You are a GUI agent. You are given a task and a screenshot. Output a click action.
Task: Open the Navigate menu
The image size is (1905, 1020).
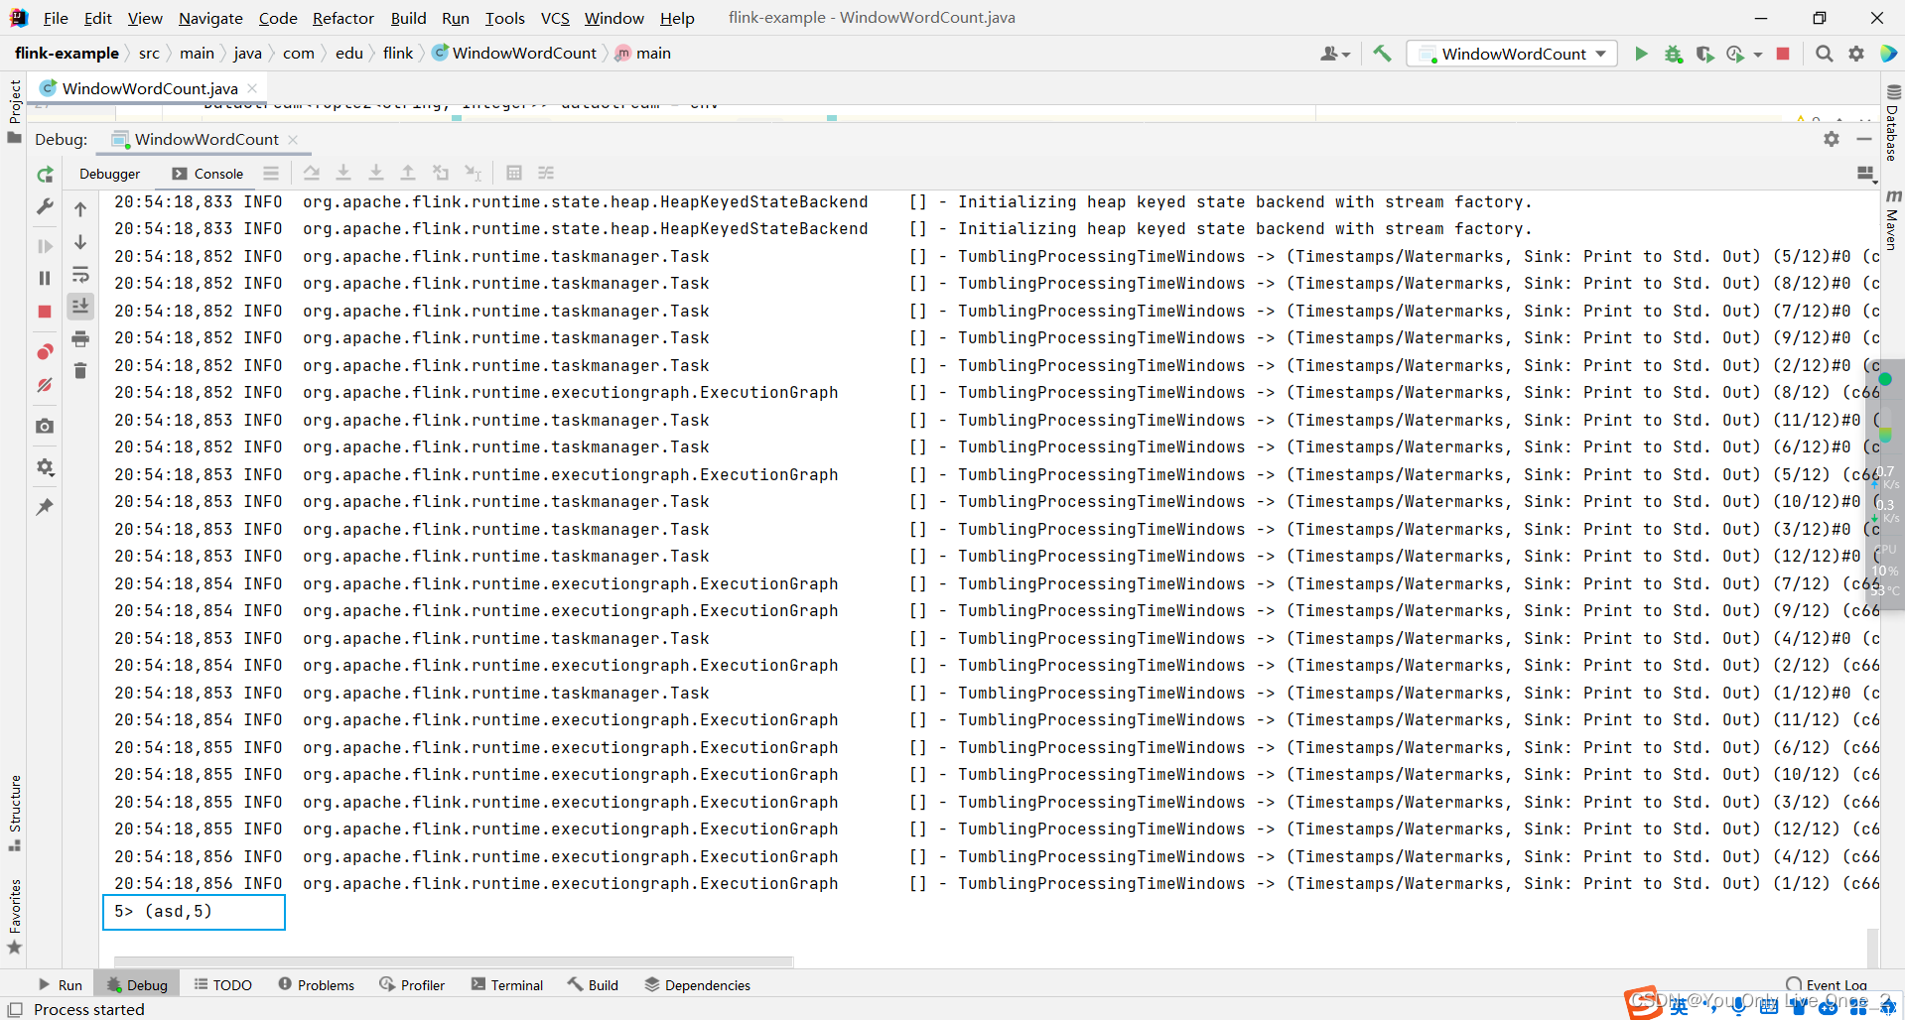point(210,18)
